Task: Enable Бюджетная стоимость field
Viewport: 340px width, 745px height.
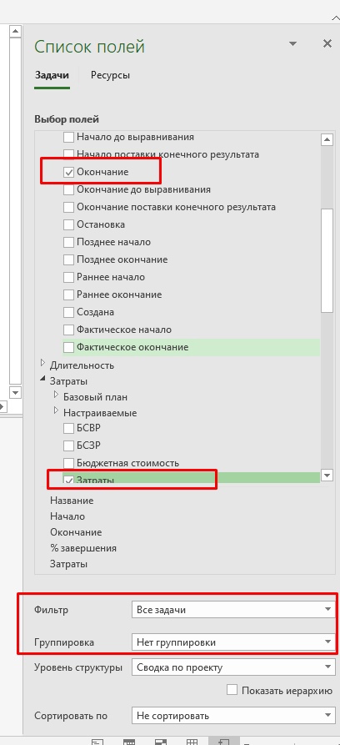Action: pos(69,463)
